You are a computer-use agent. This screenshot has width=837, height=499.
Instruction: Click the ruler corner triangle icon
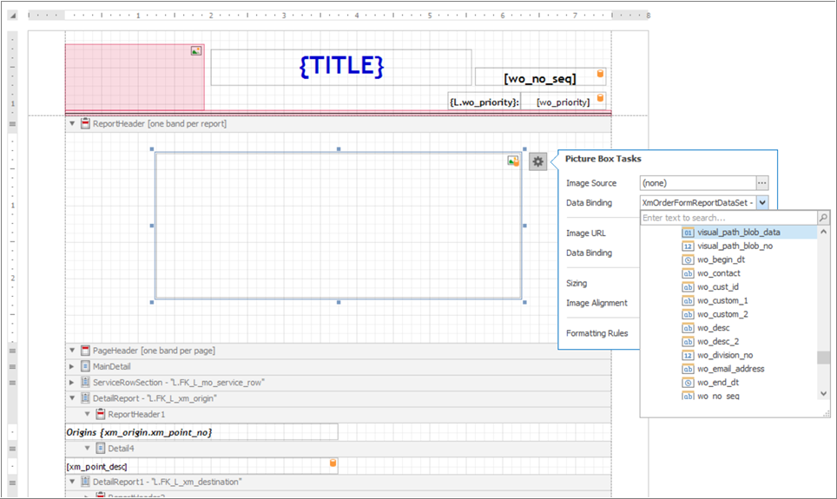13,16
